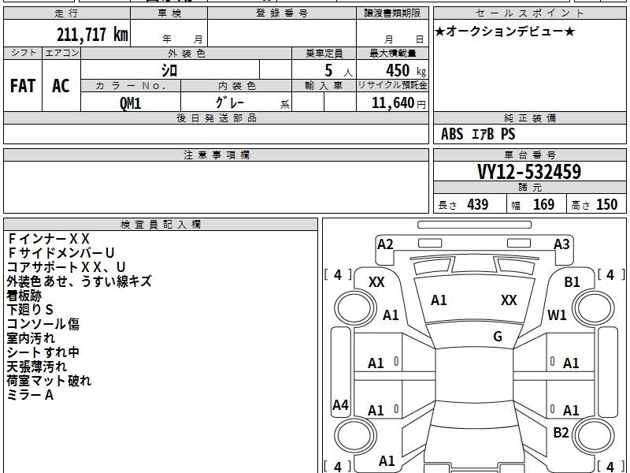Screen dimensions: 630x473
Task: Click the 諸元 header
Action: tap(529, 188)
